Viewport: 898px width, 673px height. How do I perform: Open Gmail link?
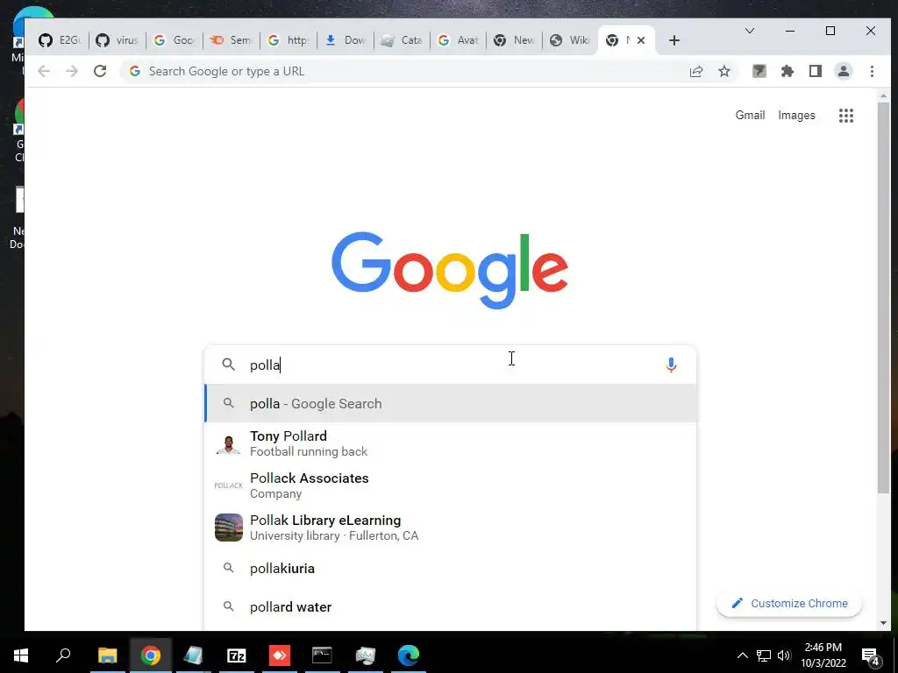[x=750, y=115]
